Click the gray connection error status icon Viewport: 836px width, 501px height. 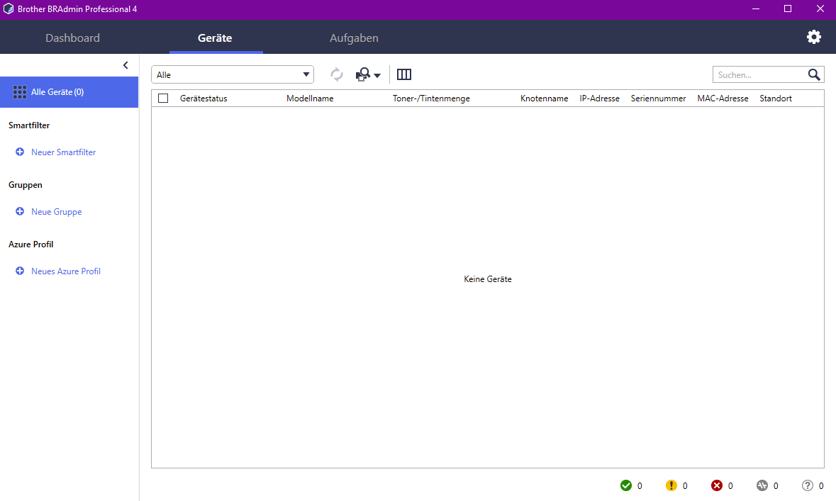tap(762, 485)
